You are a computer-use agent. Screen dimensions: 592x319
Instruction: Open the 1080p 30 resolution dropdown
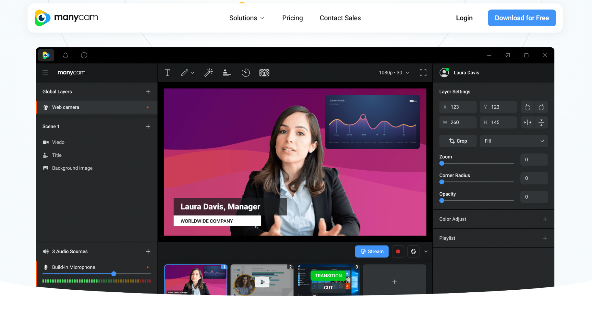pyautogui.click(x=394, y=73)
